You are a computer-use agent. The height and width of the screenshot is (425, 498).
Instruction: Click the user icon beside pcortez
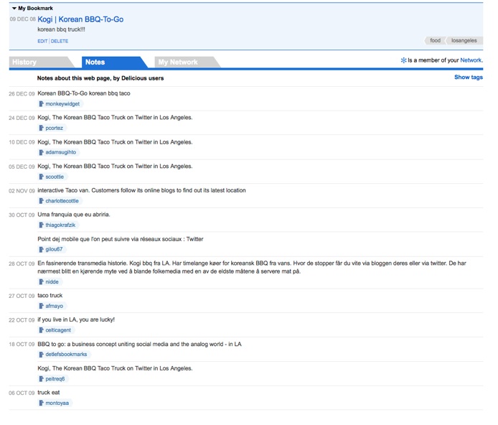click(42, 128)
